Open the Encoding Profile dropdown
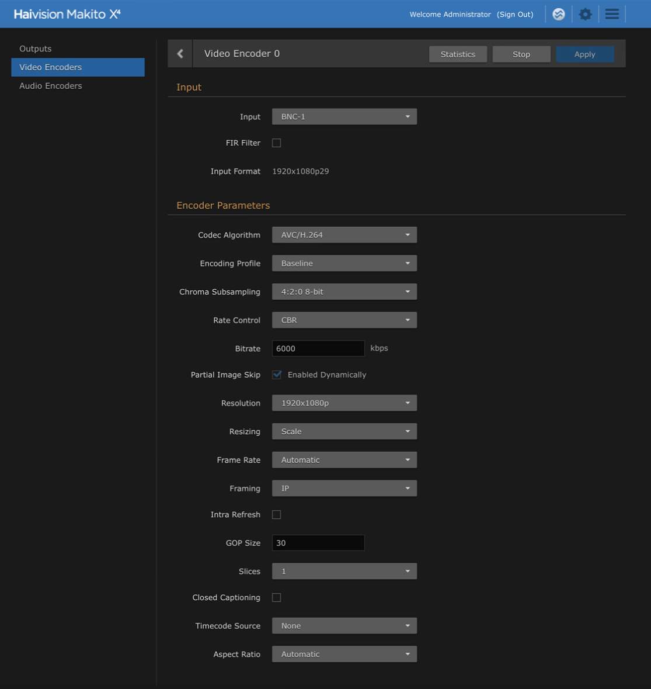This screenshot has width=651, height=689. (344, 263)
